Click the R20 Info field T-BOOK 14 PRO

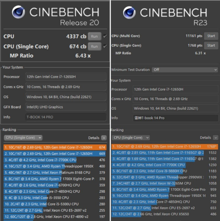pyautogui.click(x=66, y=117)
